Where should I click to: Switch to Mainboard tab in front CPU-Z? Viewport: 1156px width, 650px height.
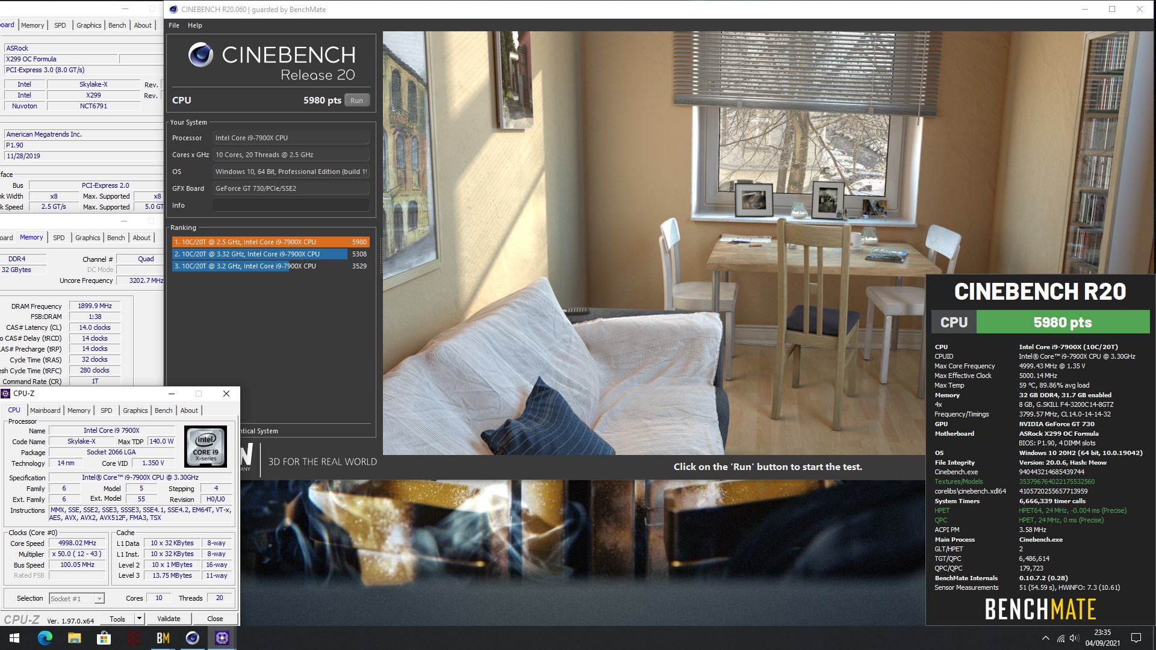pos(45,410)
